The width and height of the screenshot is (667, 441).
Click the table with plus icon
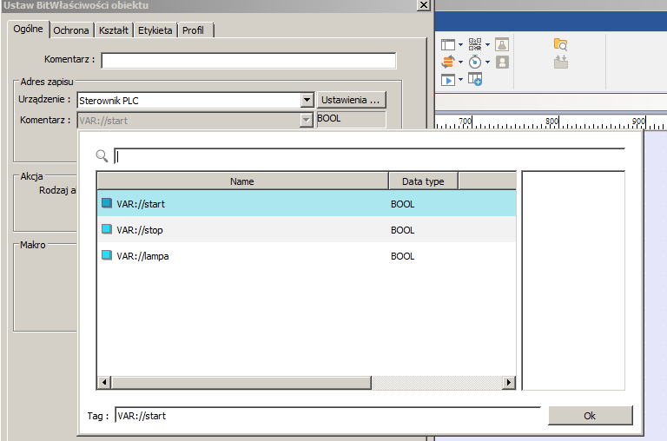(475, 80)
